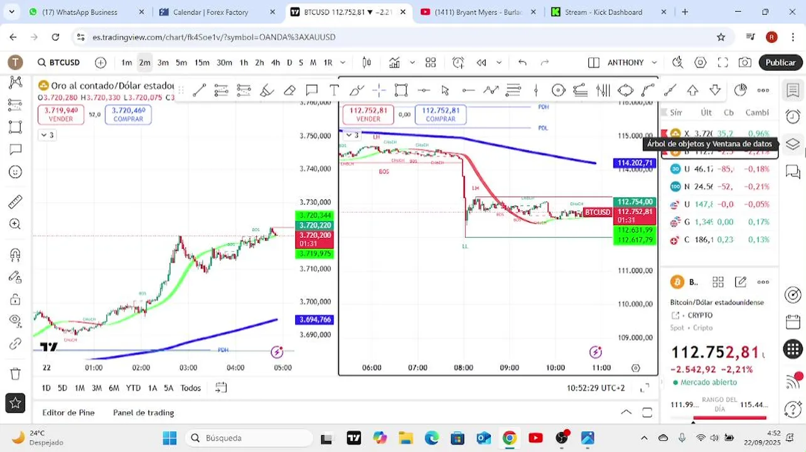The height and width of the screenshot is (452, 806).
Task: Select the eraser tool
Action: [289, 90]
